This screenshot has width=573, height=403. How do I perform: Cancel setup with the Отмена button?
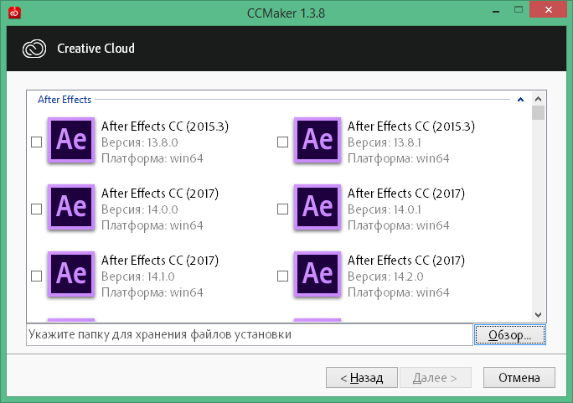click(x=519, y=377)
